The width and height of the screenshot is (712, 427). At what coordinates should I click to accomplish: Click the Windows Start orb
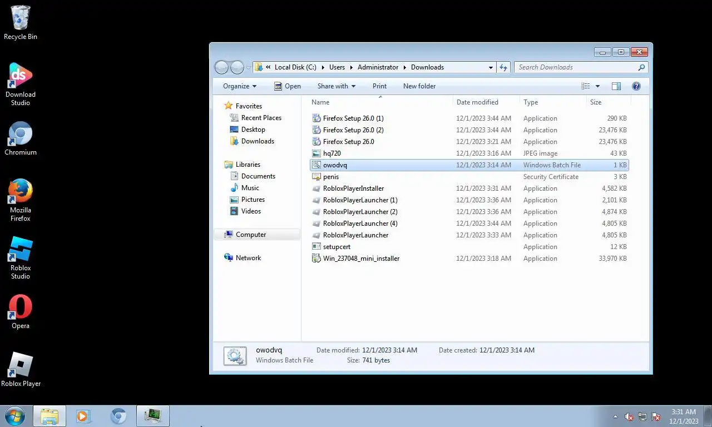click(x=14, y=416)
